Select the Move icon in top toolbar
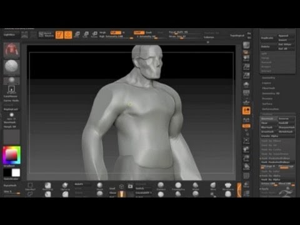This screenshot has width=300, height=225. (77, 34)
